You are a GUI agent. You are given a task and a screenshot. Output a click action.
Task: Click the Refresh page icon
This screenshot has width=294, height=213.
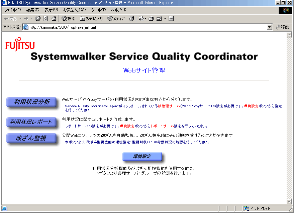(x=46, y=19)
